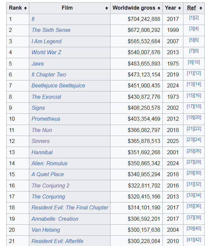Viewport: 219px width, 246px height.
Task: Open reference [24] for Sinners
Action: coord(197,140)
